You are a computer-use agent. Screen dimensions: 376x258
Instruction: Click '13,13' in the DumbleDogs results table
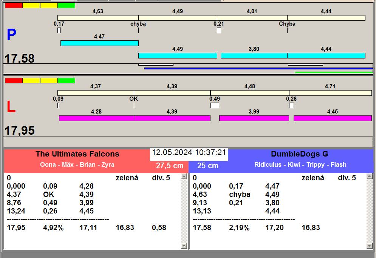(202, 211)
